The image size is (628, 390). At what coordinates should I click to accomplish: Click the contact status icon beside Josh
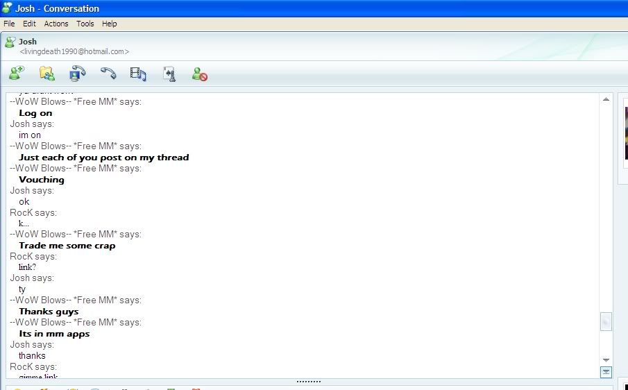(x=10, y=42)
